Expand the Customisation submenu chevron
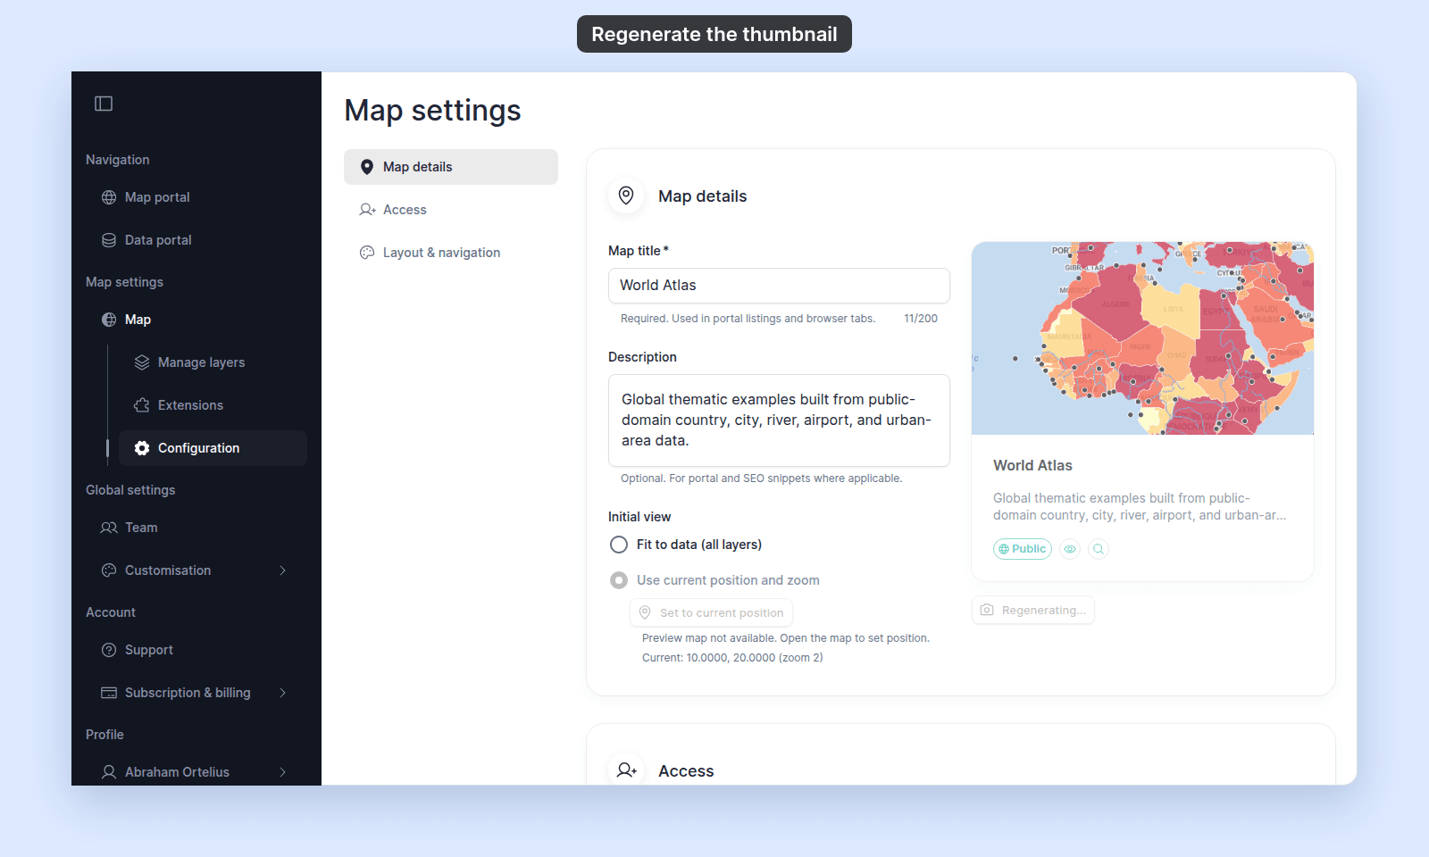The width and height of the screenshot is (1429, 857). tap(282, 570)
